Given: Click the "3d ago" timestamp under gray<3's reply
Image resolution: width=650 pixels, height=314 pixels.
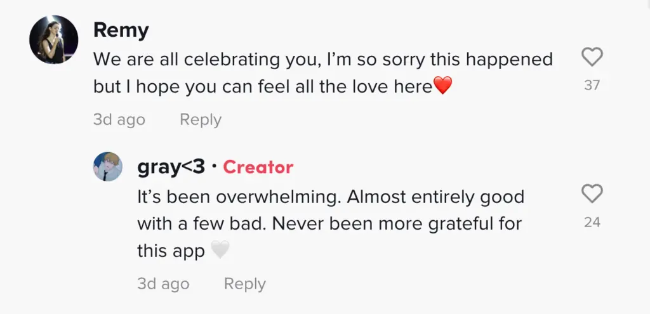Looking at the screenshot, I should 163,284.
